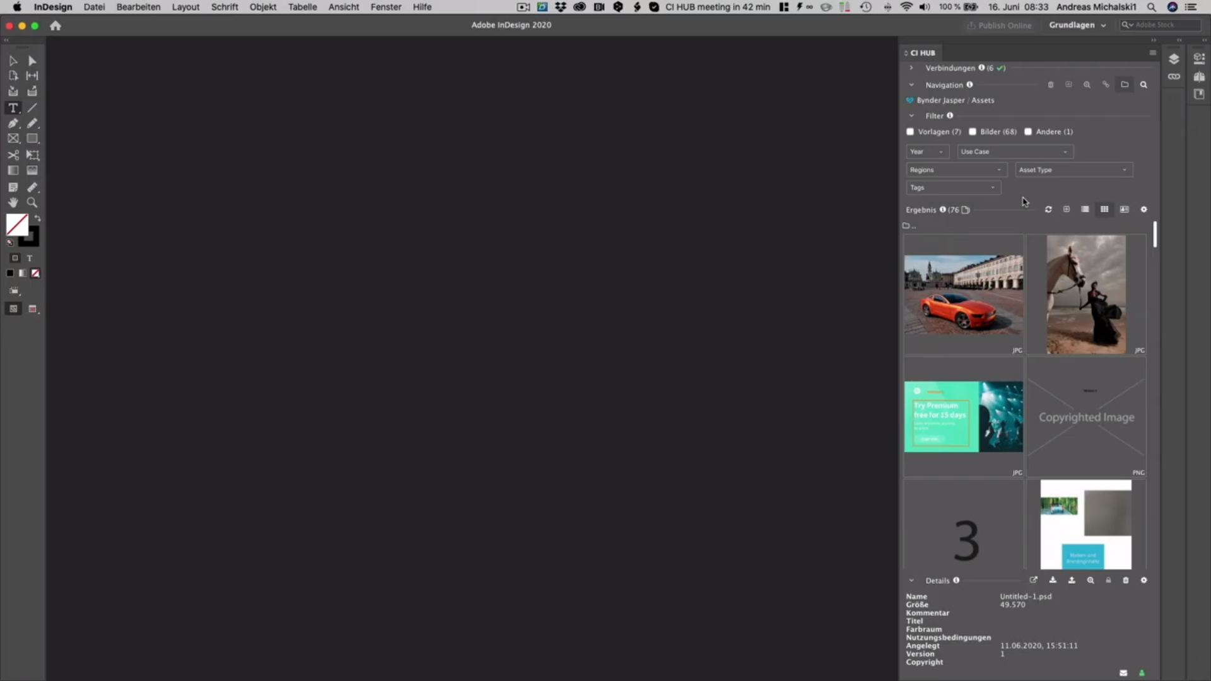Select the Hand tool
Image resolution: width=1211 pixels, height=681 pixels.
(x=13, y=202)
